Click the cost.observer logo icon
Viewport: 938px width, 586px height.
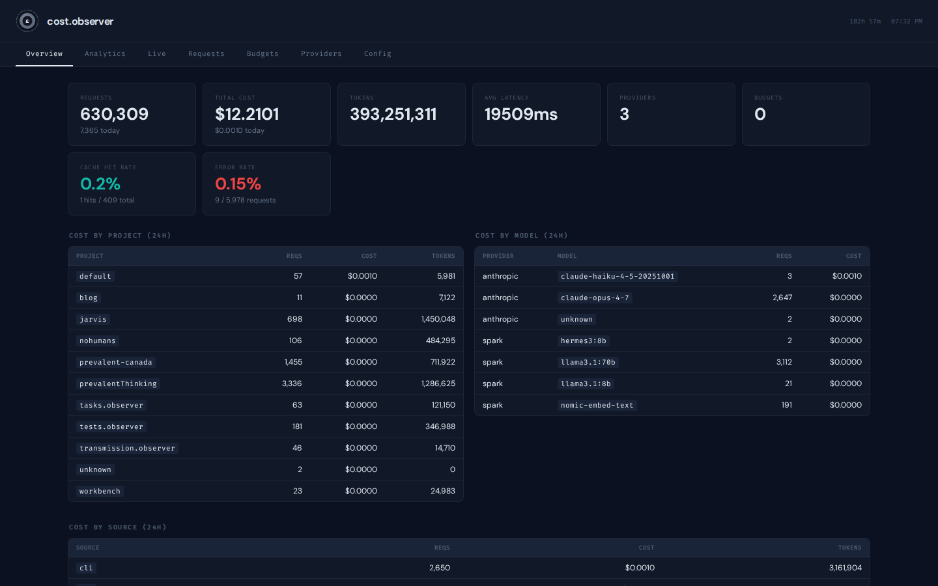click(x=27, y=21)
